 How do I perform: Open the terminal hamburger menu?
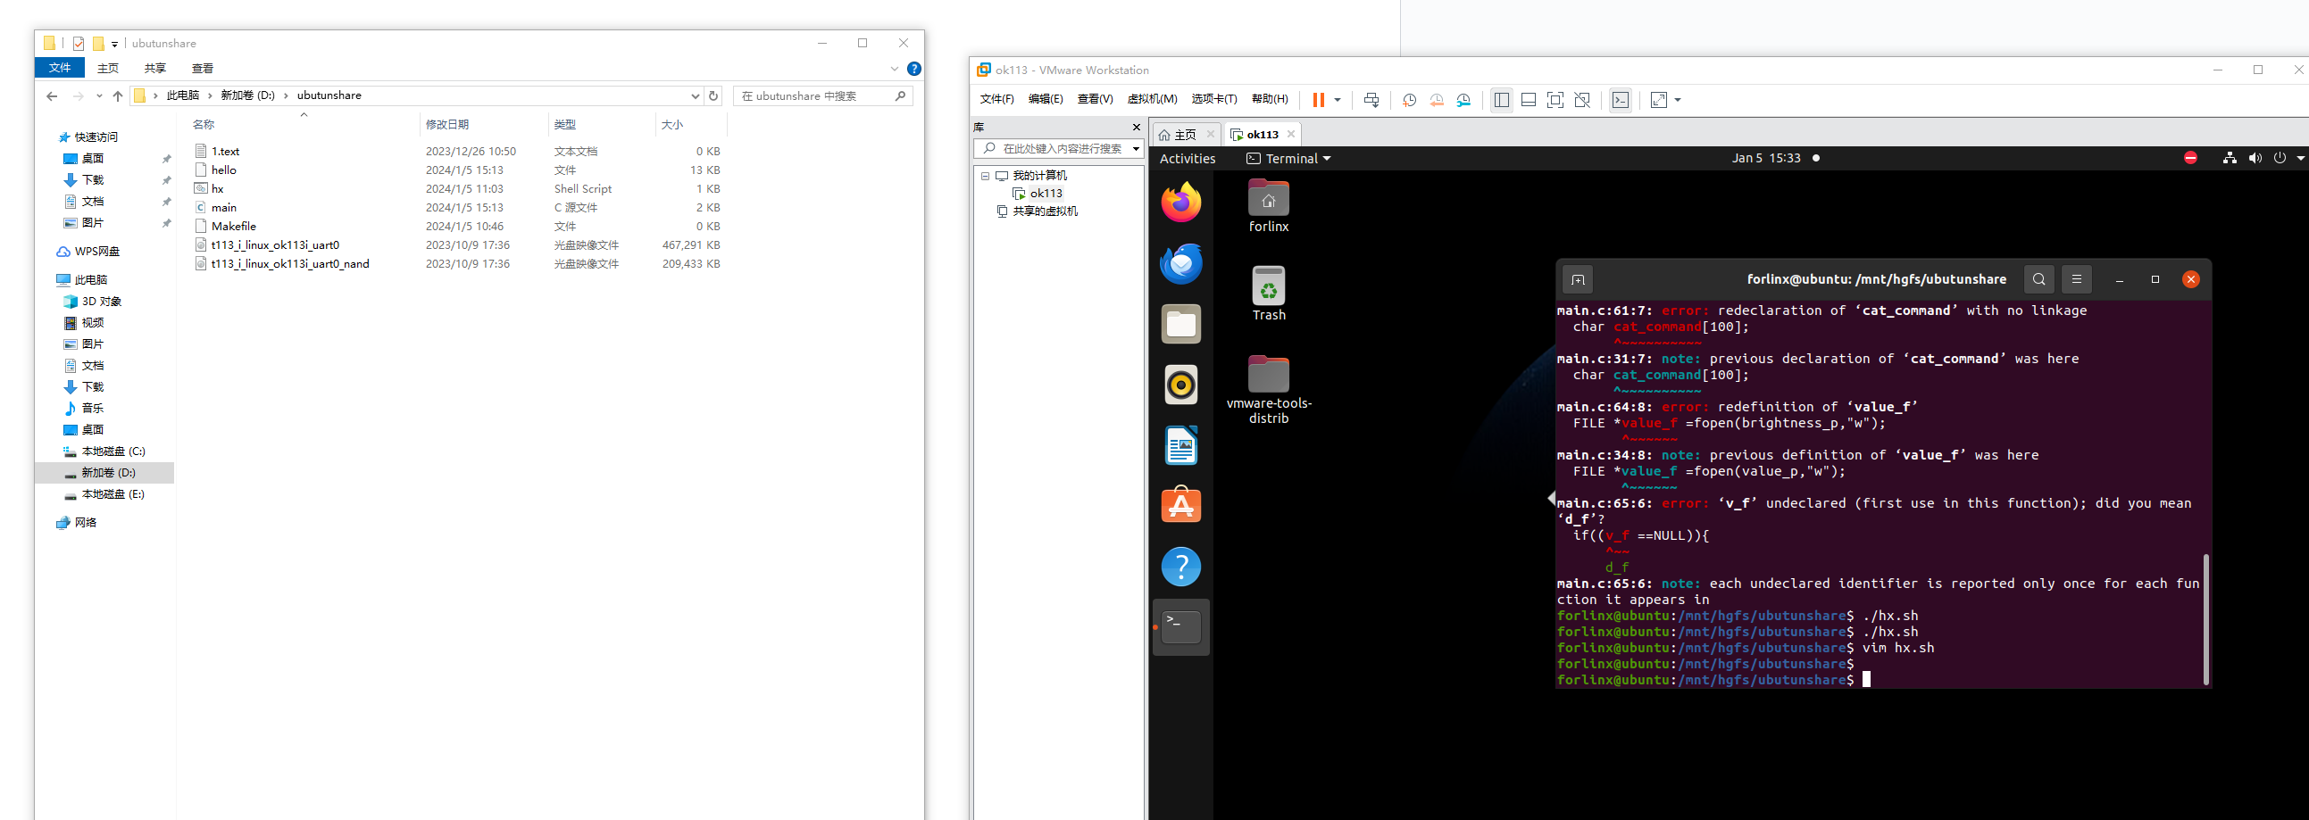[2077, 279]
